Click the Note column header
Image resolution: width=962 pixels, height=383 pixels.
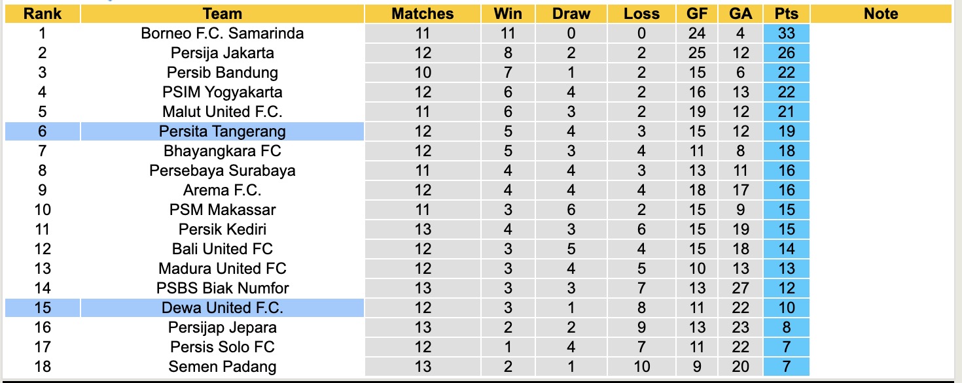tap(880, 14)
